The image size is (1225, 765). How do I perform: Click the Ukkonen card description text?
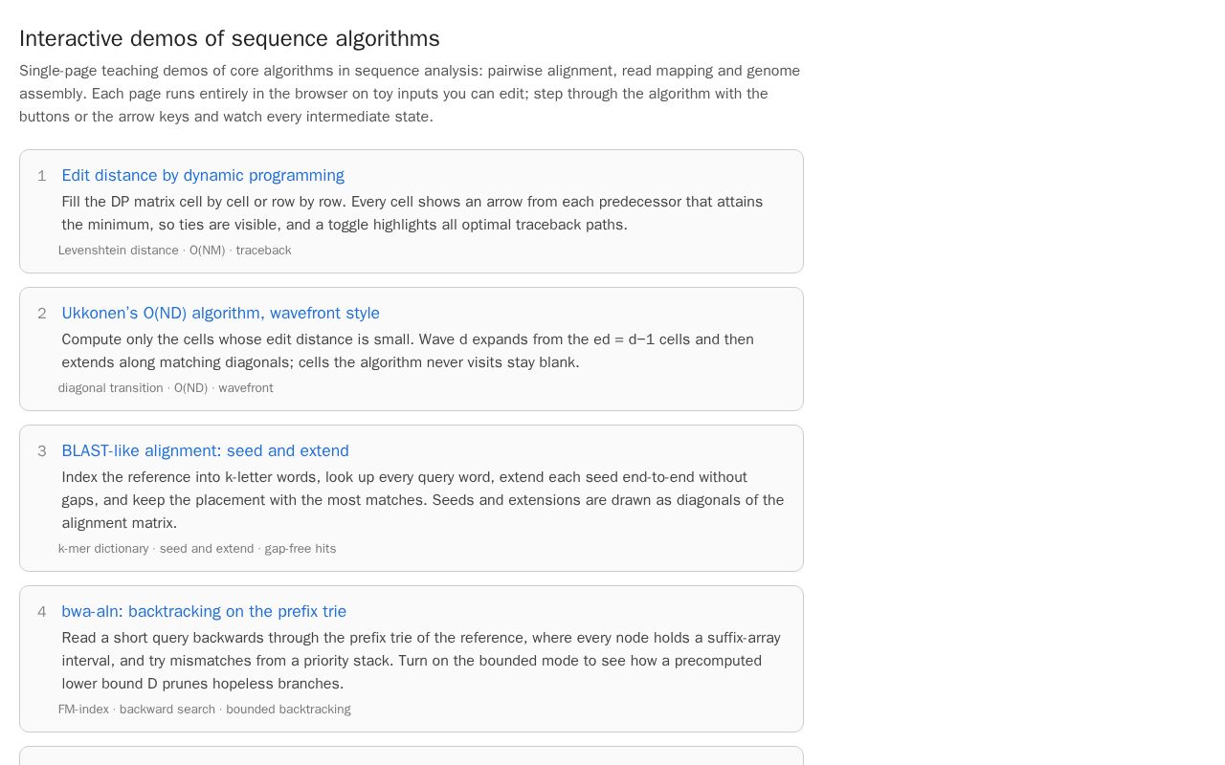pos(408,351)
